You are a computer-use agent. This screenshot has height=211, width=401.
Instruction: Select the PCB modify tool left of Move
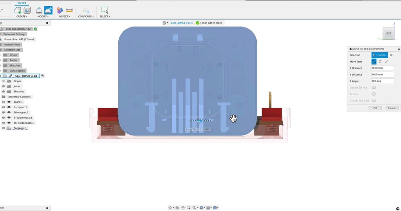coord(39,10)
